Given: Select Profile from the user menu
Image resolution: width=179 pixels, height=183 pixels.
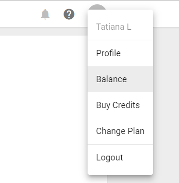Looking at the screenshot, I should [x=120, y=53].
